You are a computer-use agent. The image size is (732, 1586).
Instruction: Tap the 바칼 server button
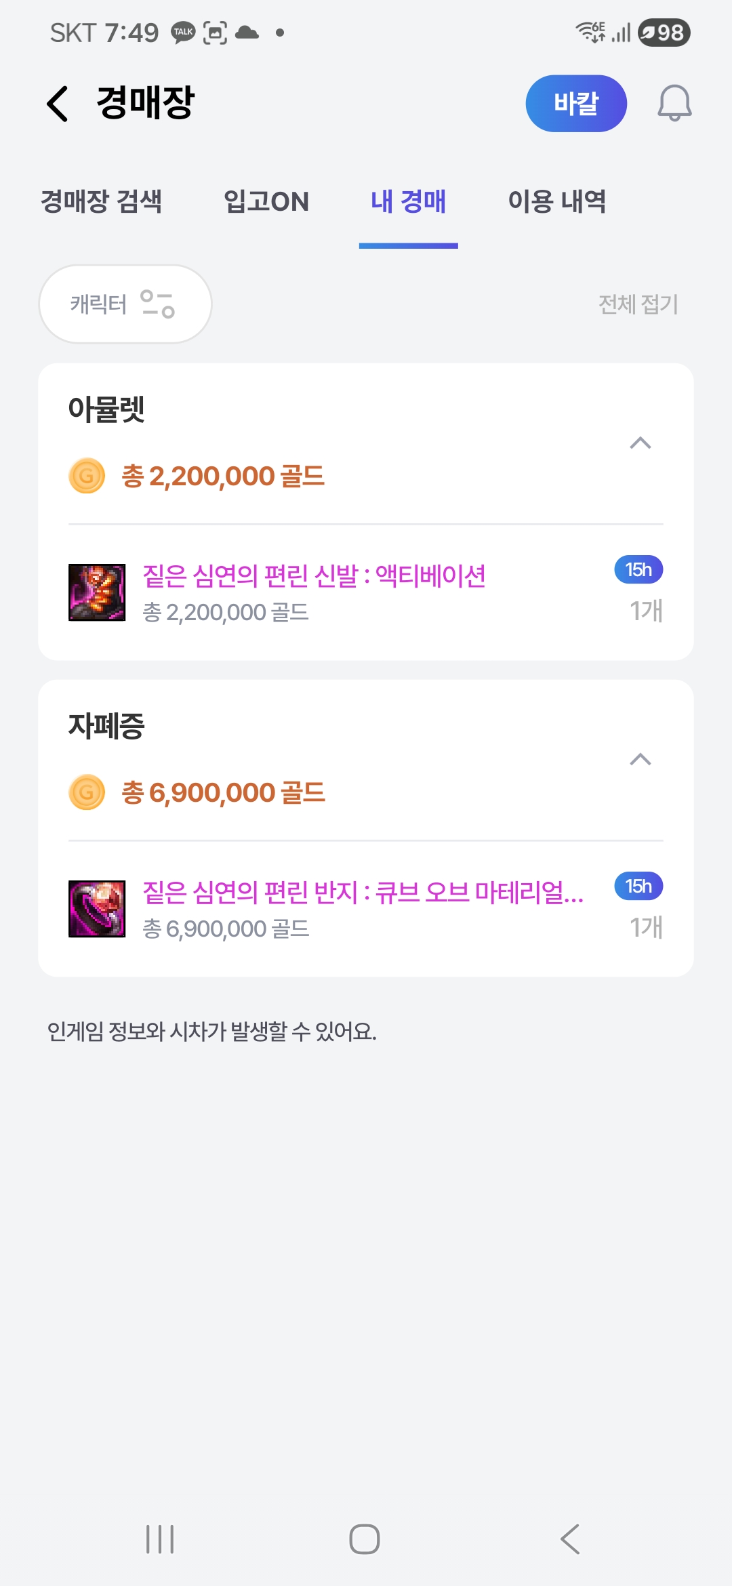tap(576, 104)
